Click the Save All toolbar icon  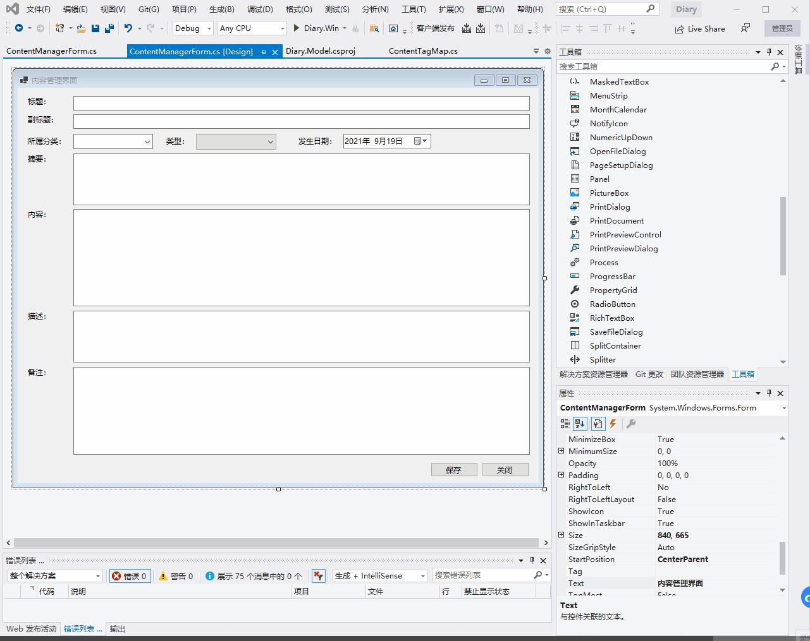[109, 28]
